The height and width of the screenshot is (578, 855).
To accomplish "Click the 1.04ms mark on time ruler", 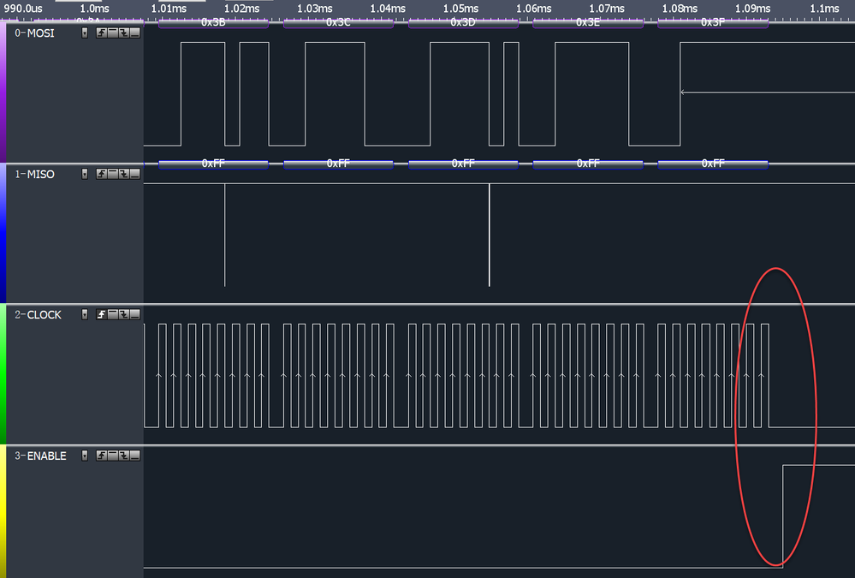I will coord(388,9).
